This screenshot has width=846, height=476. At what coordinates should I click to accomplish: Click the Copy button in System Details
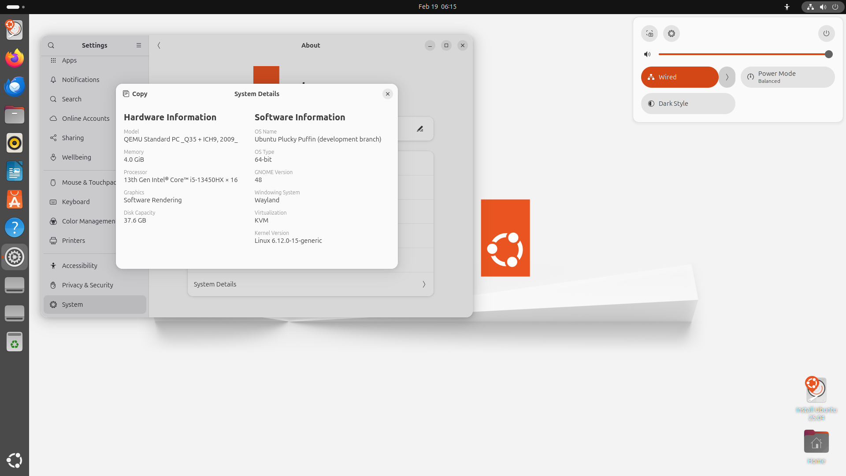point(135,93)
